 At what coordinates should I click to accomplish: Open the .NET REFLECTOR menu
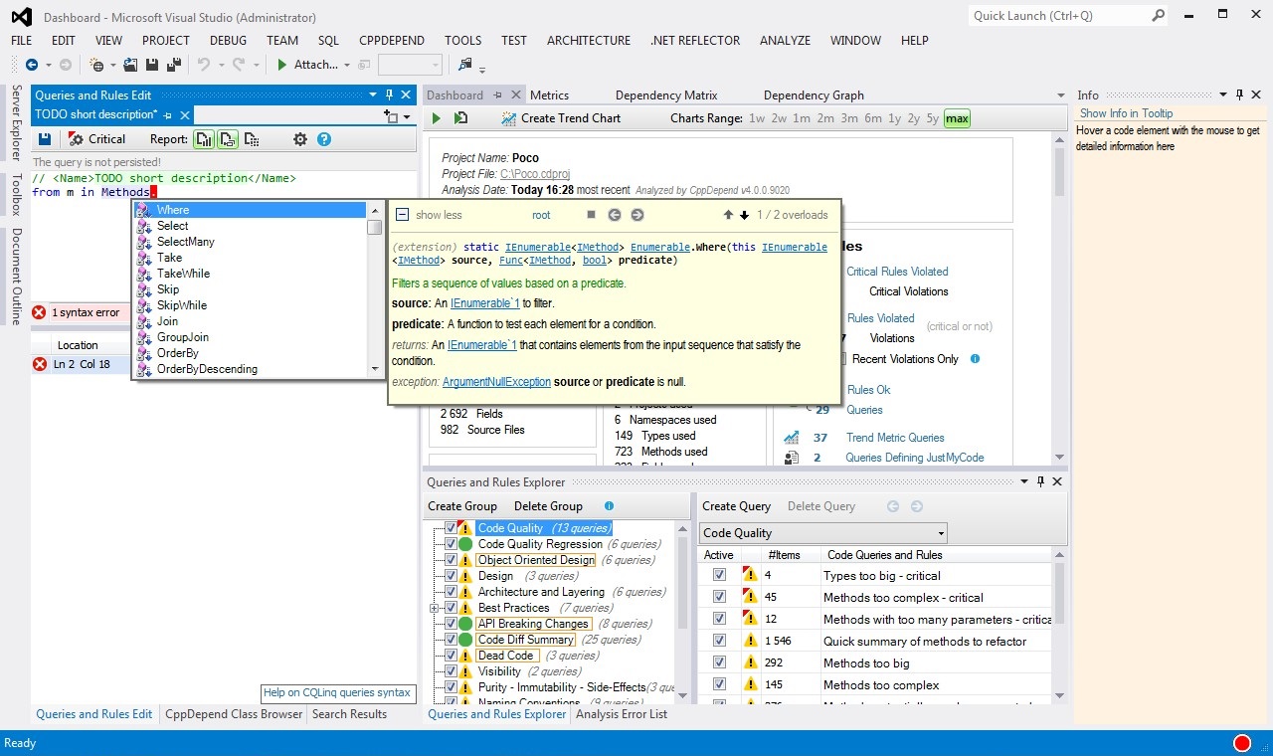(695, 41)
